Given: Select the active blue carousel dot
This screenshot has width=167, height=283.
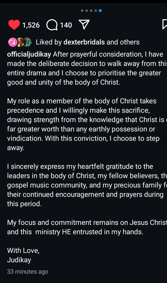Looking at the screenshot, I should click(x=100, y=11).
